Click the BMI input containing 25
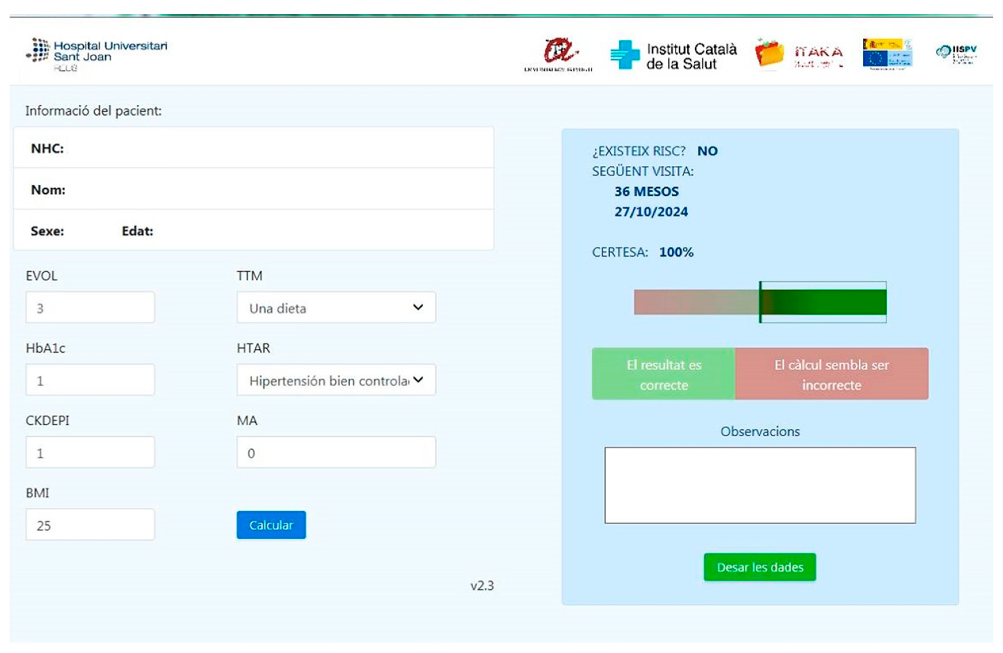Screen dimensions: 1003x653 (90, 525)
